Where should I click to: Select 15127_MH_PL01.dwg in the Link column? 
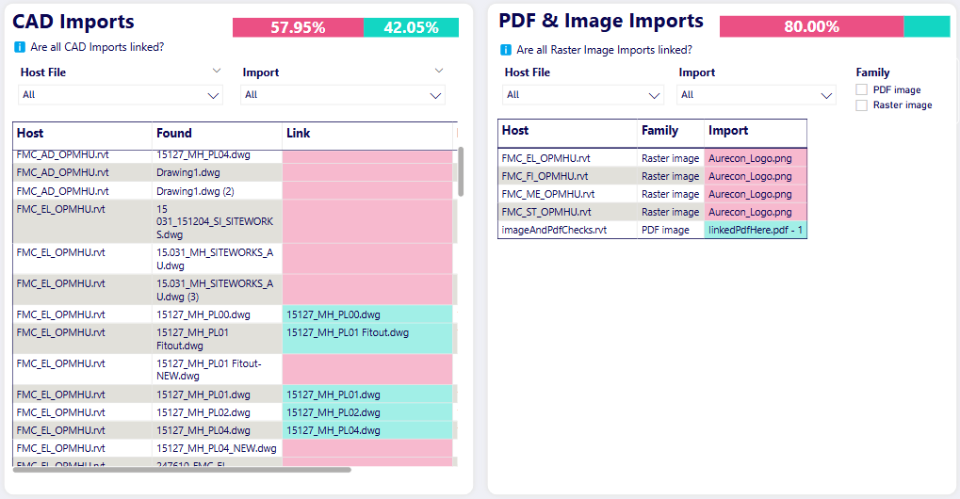point(367,394)
